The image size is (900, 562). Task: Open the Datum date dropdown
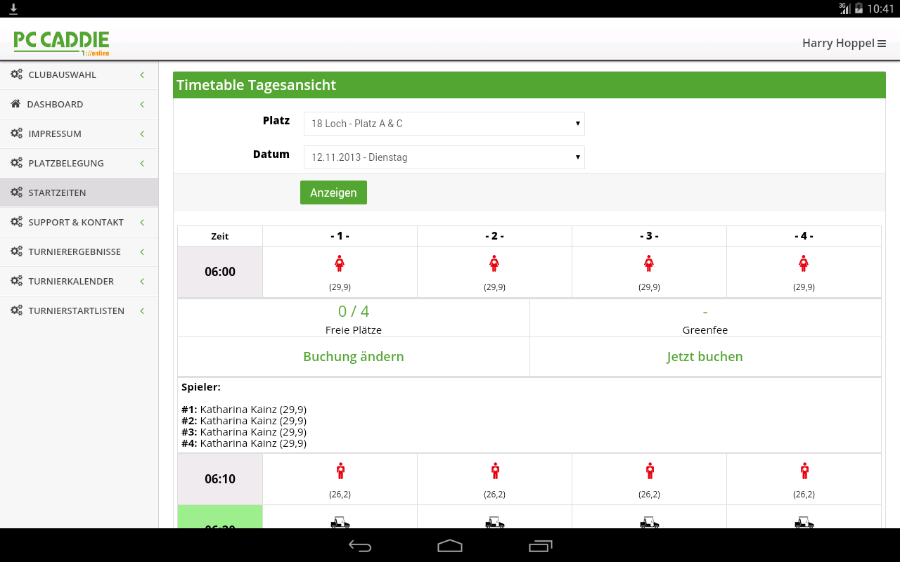[444, 157]
